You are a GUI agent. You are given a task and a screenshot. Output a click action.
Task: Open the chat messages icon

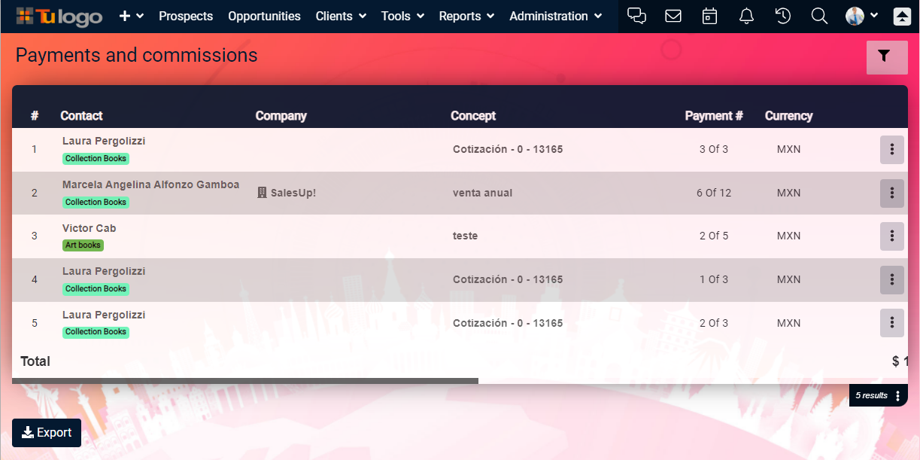(x=637, y=16)
